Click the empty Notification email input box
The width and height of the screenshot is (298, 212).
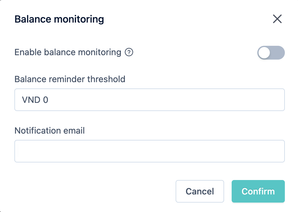pos(150,151)
